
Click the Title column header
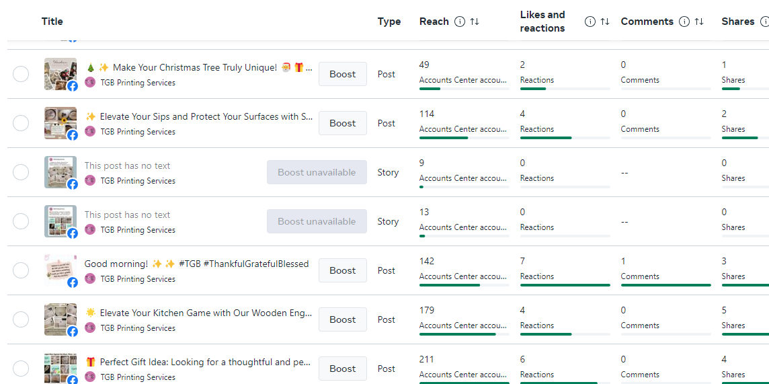tap(52, 22)
